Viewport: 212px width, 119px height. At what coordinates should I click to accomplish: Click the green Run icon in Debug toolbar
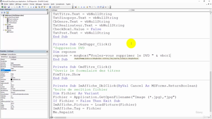(x=79, y=7)
